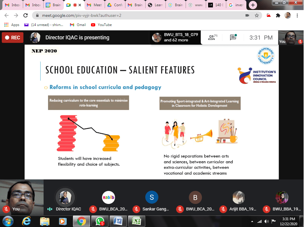306x227 pixels.
Task: Open the Gmail bookmark link
Action: pos(78,25)
